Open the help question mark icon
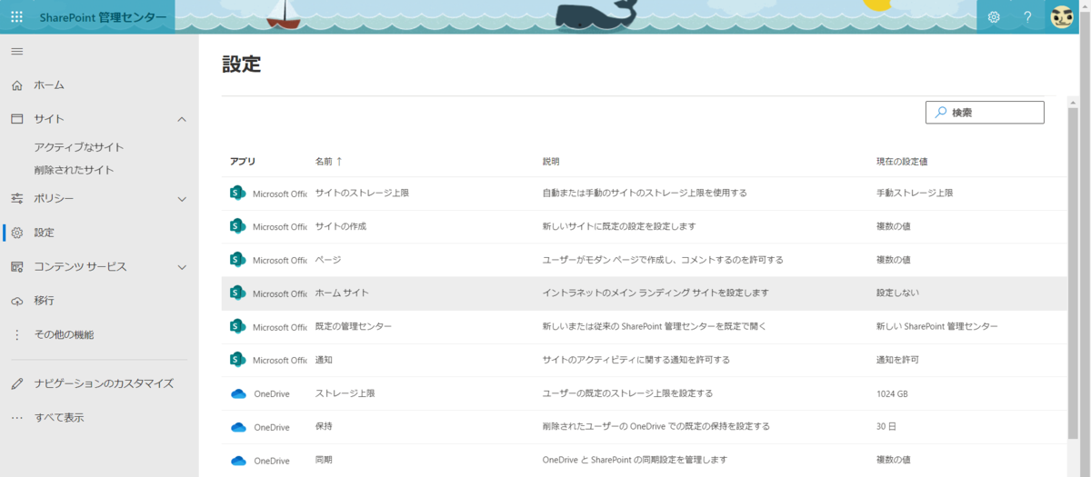The width and height of the screenshot is (1091, 477). point(1027,16)
